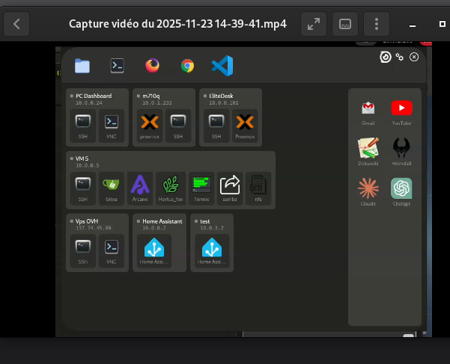The height and width of the screenshot is (364, 450).
Task: Click the Claude shortcut icon
Action: 368,190
